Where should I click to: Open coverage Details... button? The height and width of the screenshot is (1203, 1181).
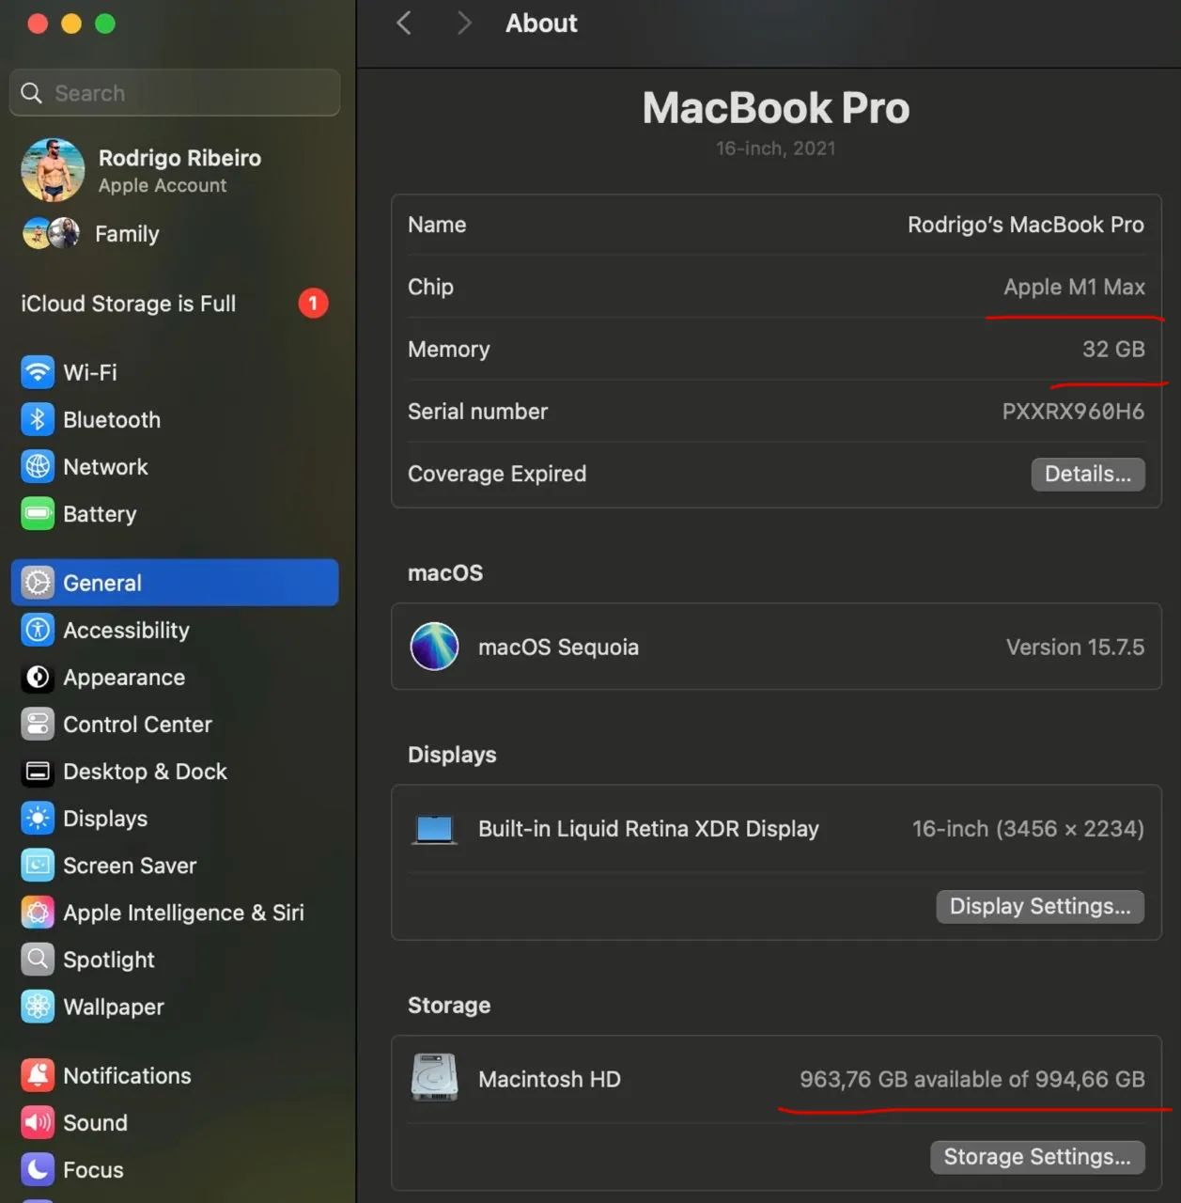(1088, 474)
